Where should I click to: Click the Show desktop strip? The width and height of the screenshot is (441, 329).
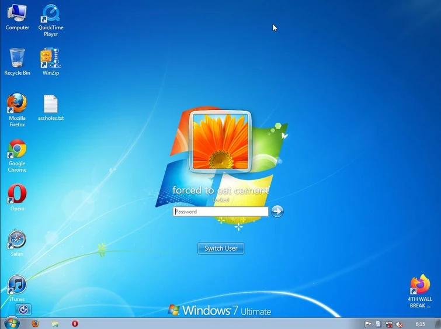pyautogui.click(x=437, y=324)
